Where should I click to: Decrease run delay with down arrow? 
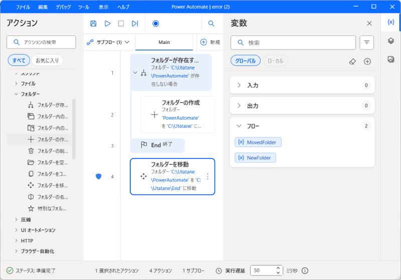pos(278,273)
